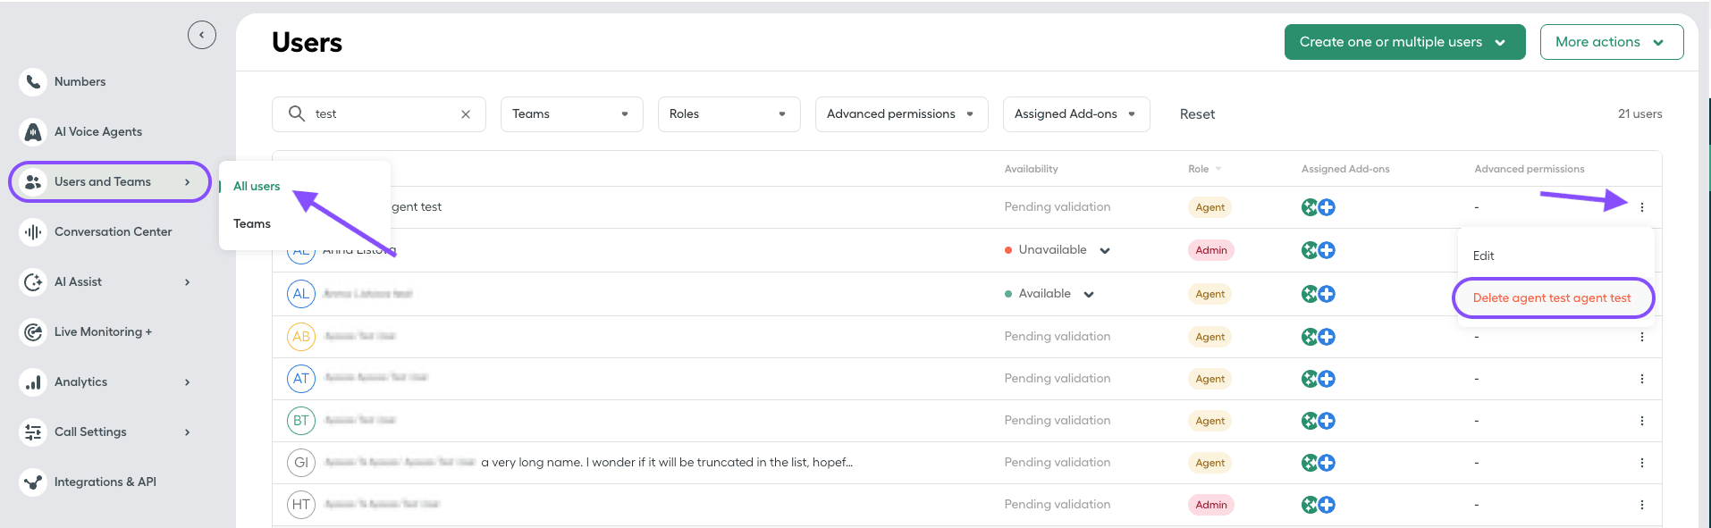
Task: Click the BT user avatar
Action: click(x=301, y=421)
